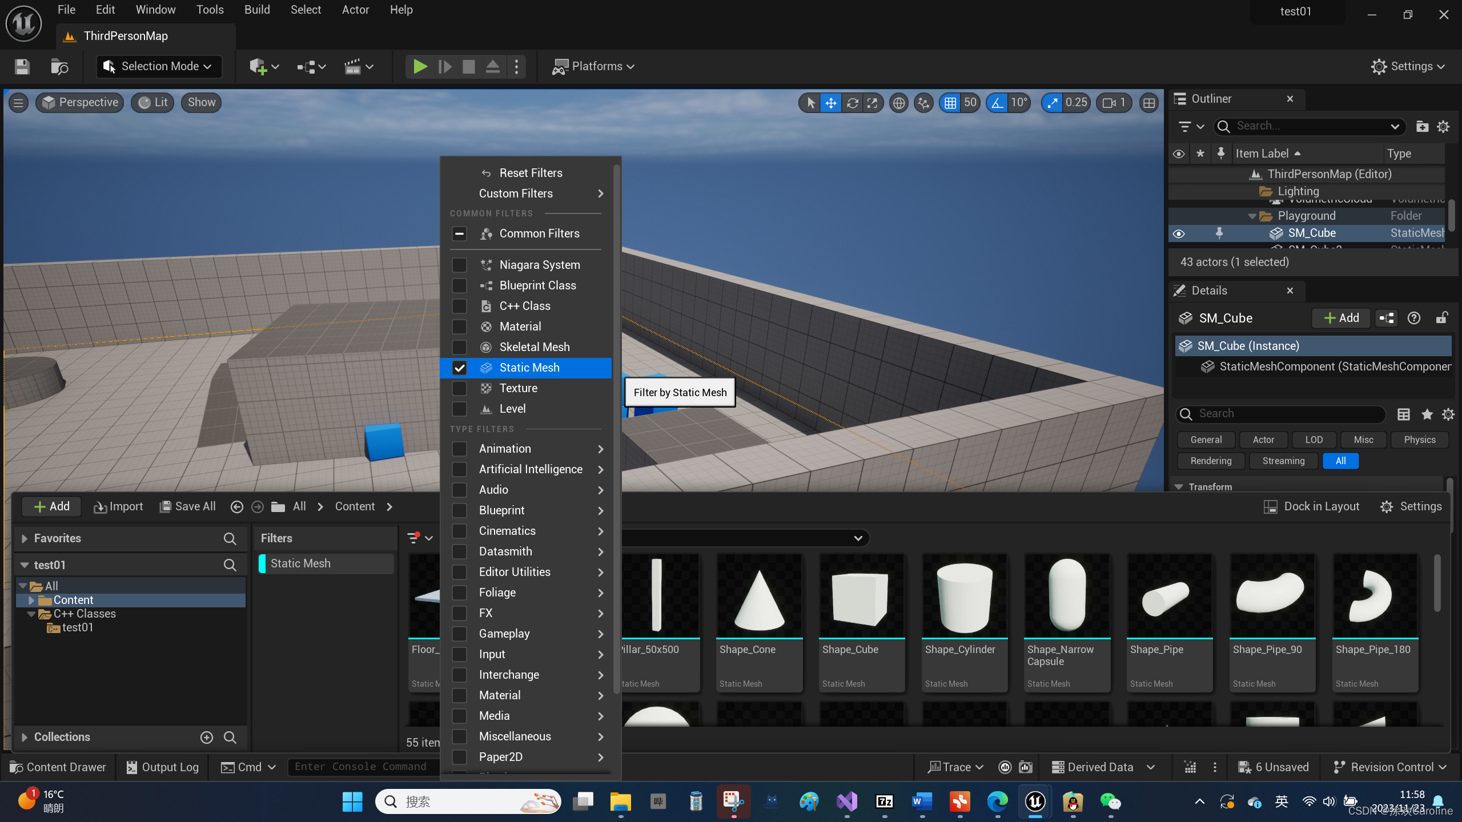Toggle visibility eye icon for SM_Cube
Image resolution: width=1462 pixels, height=822 pixels.
click(1182, 233)
